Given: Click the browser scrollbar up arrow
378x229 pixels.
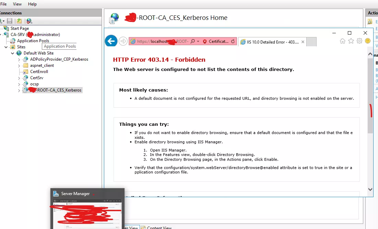Looking at the screenshot, I should point(370,55).
